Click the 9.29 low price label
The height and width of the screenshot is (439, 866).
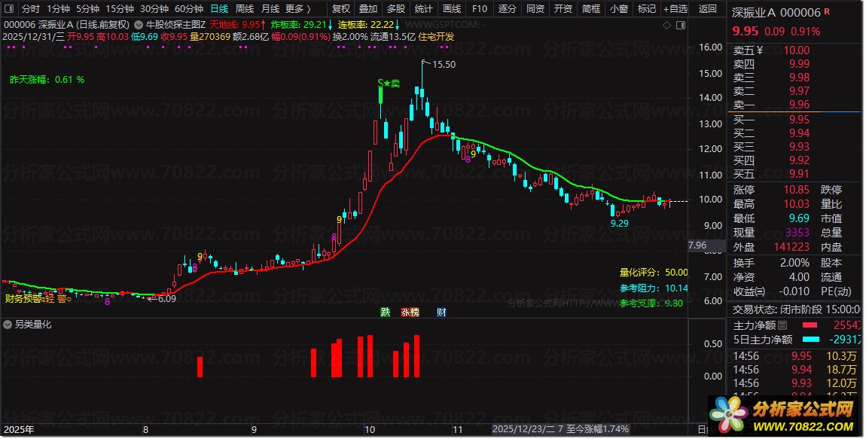click(619, 224)
